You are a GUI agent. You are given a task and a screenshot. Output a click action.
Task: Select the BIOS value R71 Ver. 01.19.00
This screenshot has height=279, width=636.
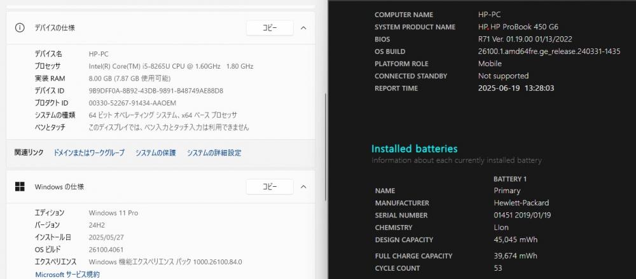point(525,39)
